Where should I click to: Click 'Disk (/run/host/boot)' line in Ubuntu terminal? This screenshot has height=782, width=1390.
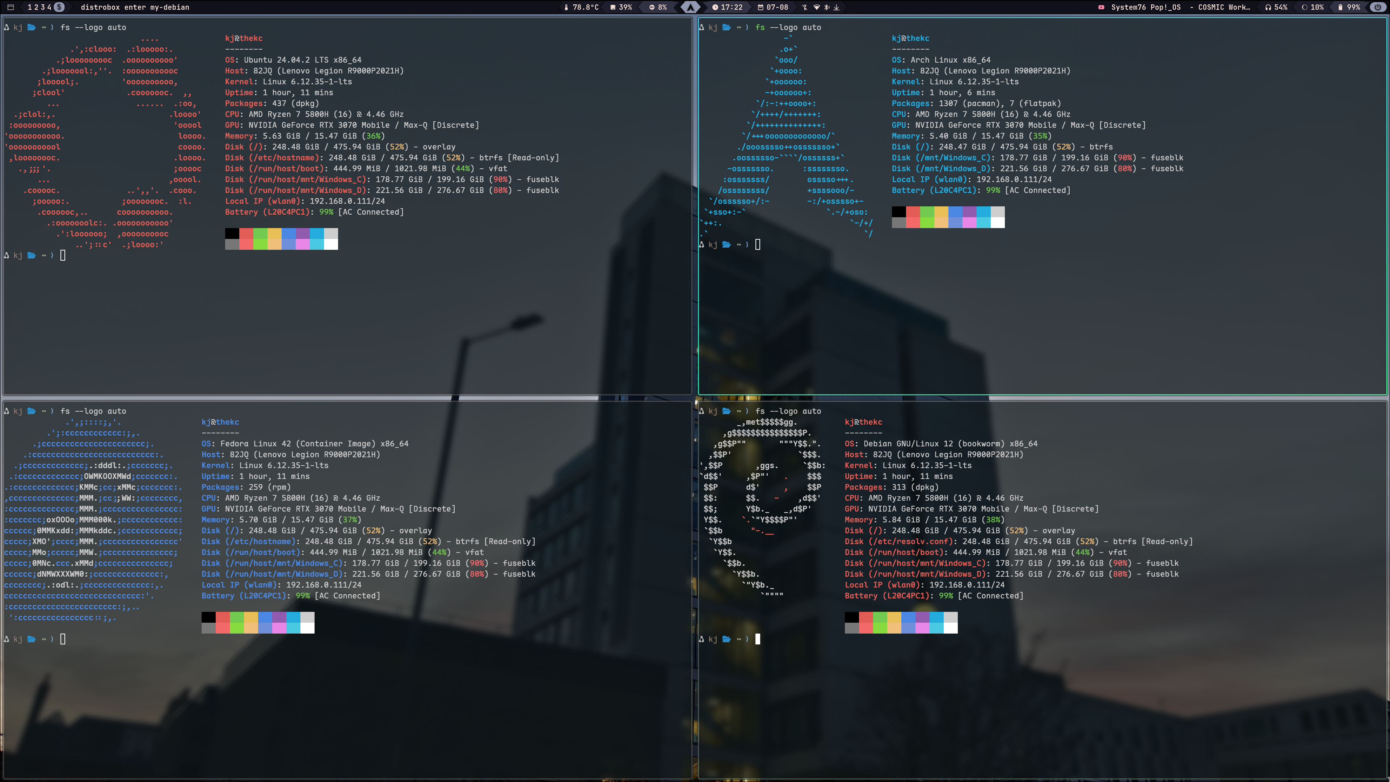[x=366, y=168]
